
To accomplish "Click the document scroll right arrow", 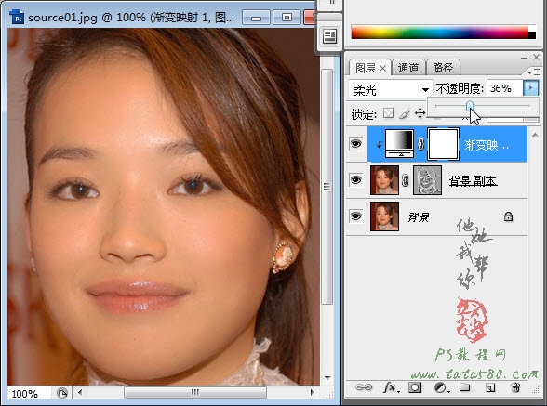I will tap(312, 392).
